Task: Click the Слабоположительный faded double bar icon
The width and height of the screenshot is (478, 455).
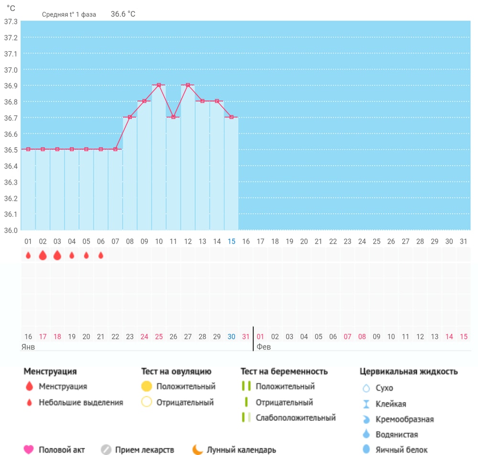Action: [246, 417]
